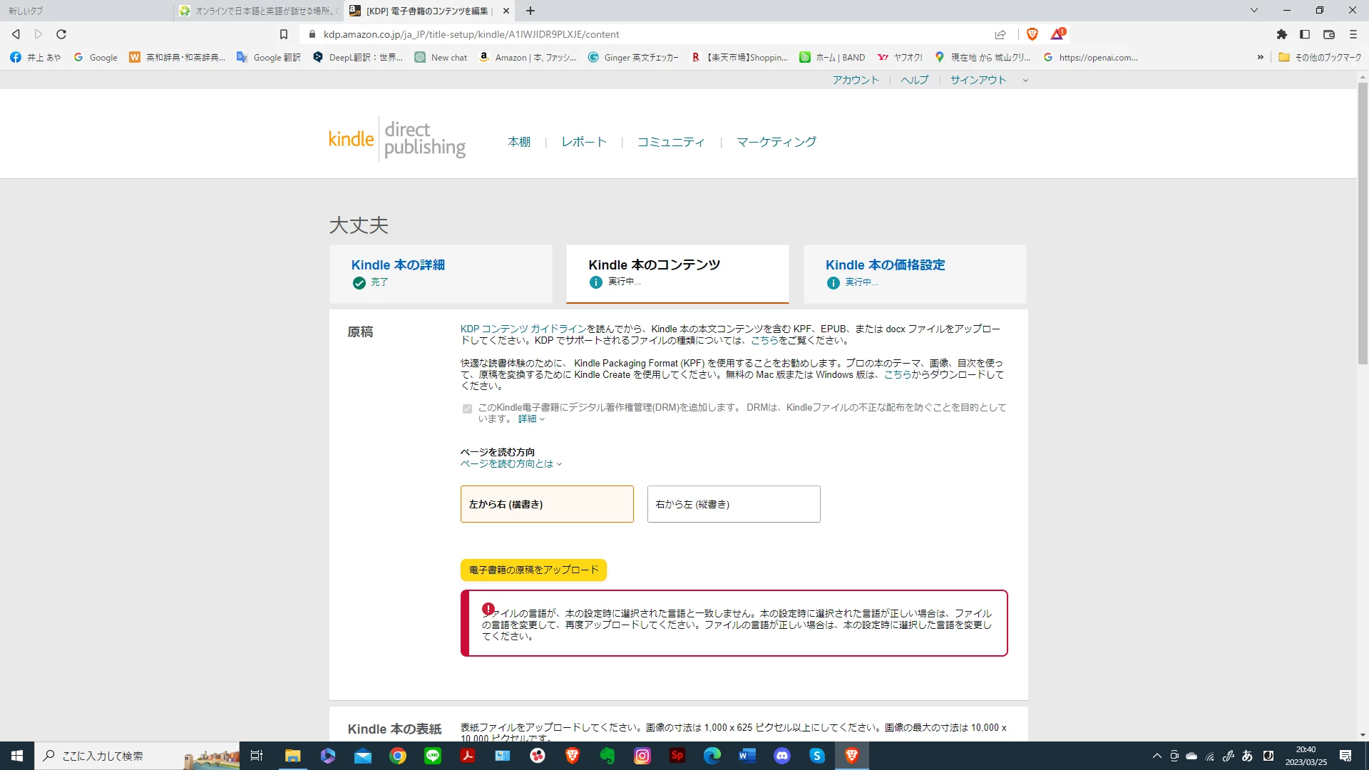1369x770 pixels.
Task: Open the browser extensions puzzle icon
Action: pos(1281,34)
